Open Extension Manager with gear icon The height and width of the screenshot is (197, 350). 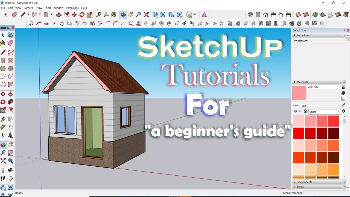[x=180, y=15]
